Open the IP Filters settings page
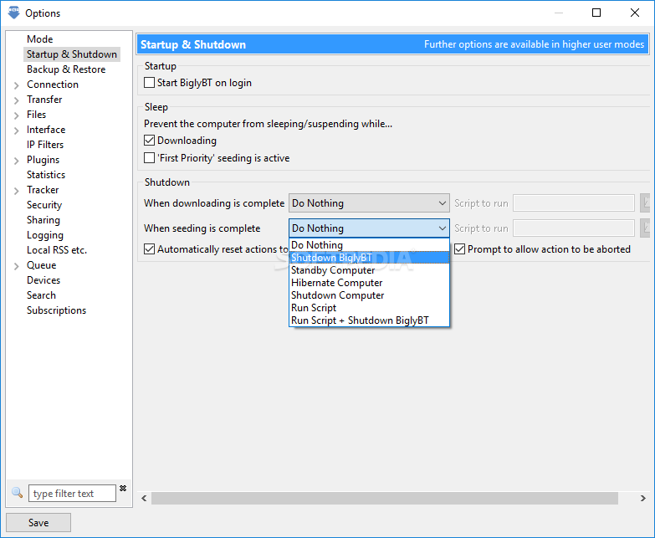The image size is (655, 538). point(45,145)
